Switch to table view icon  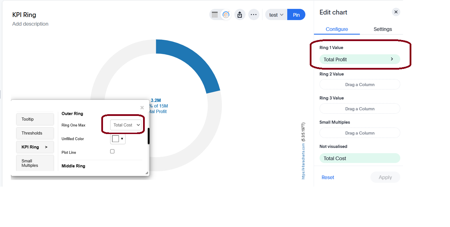[x=215, y=15]
